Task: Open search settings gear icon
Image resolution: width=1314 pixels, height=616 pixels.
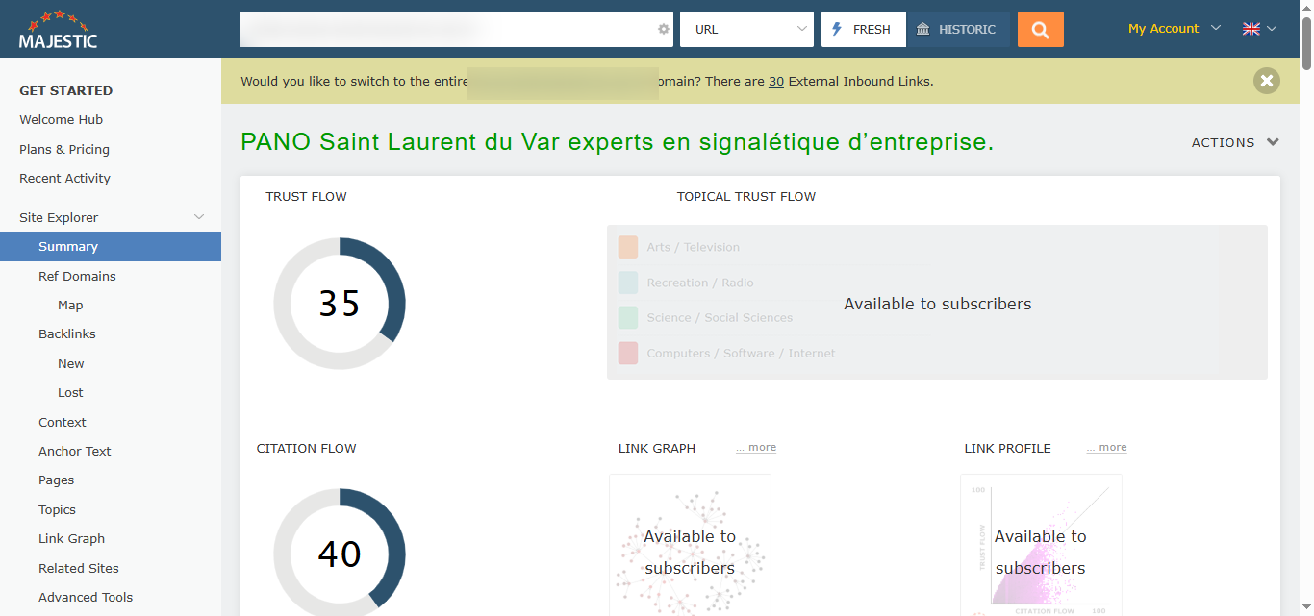Action: point(663,30)
